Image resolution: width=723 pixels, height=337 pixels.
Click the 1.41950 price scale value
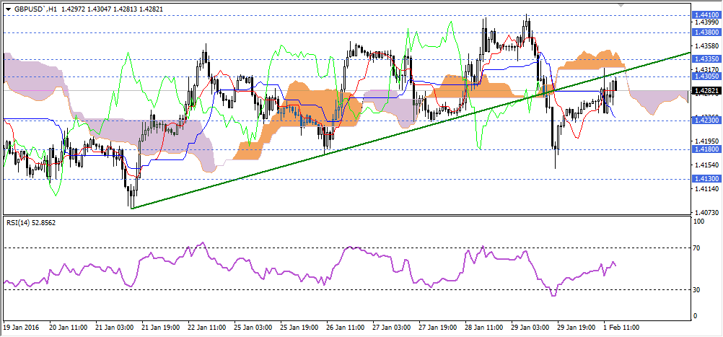click(707, 141)
